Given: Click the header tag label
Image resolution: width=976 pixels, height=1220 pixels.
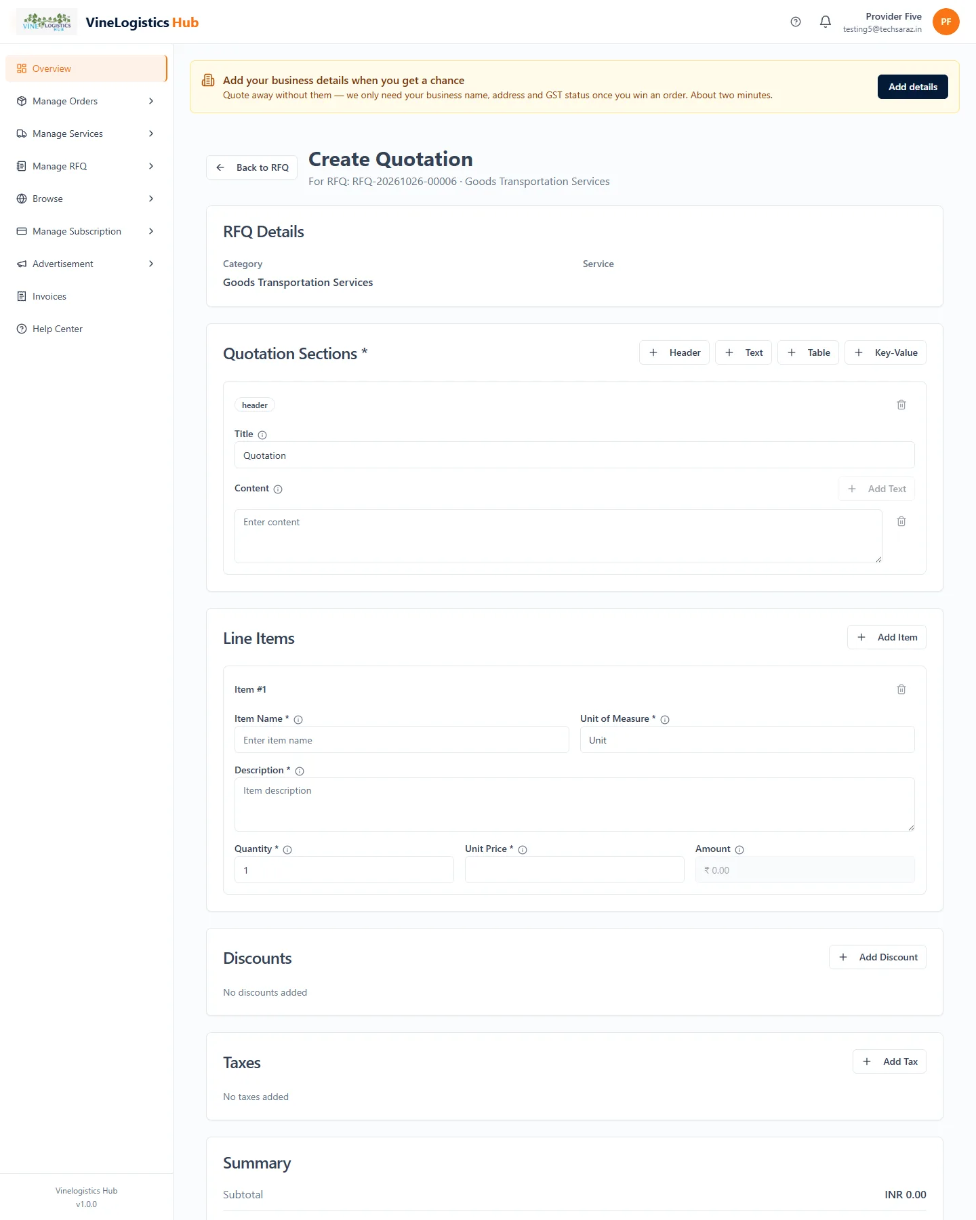Looking at the screenshot, I should [x=255, y=405].
